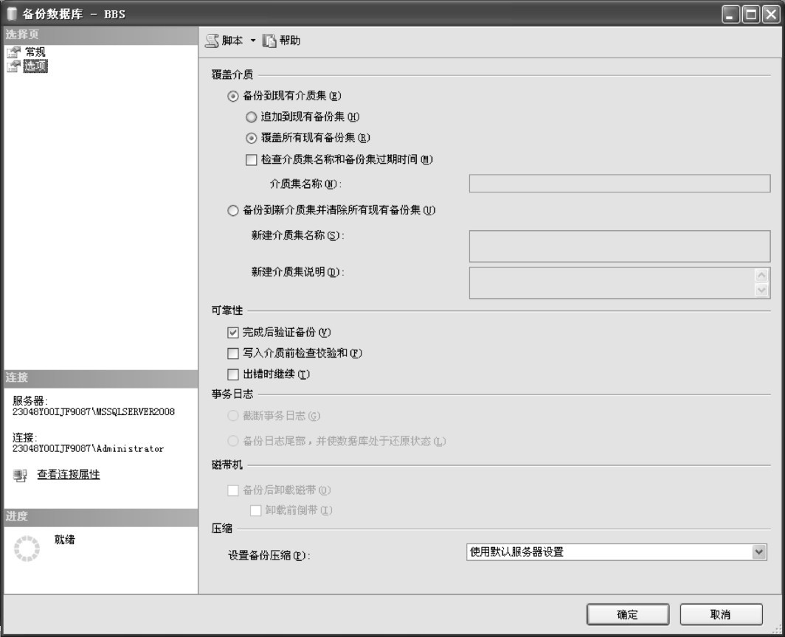
Task: Select 追加到现有备份集 radio button
Action: 252,117
